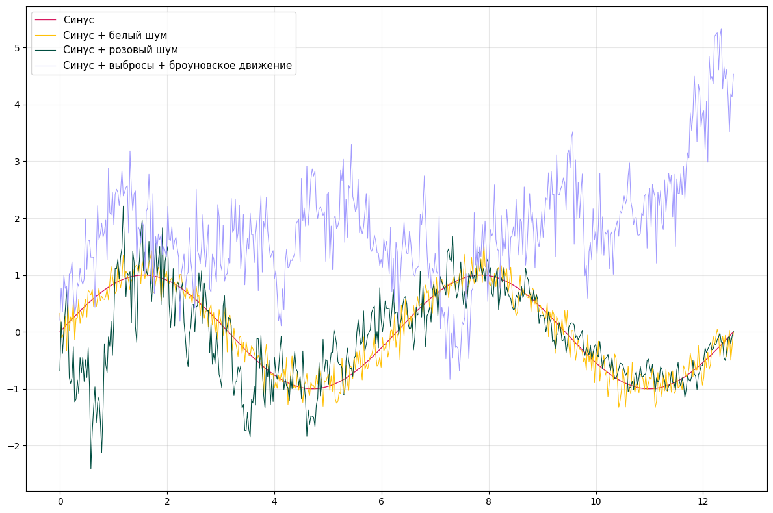Click the dark green legend line sample
This screenshot has width=773, height=513.
(47, 50)
